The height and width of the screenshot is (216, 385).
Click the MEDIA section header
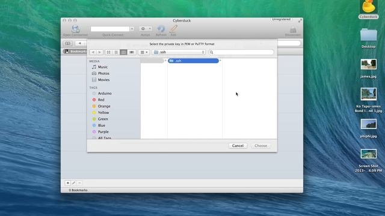[94, 61]
